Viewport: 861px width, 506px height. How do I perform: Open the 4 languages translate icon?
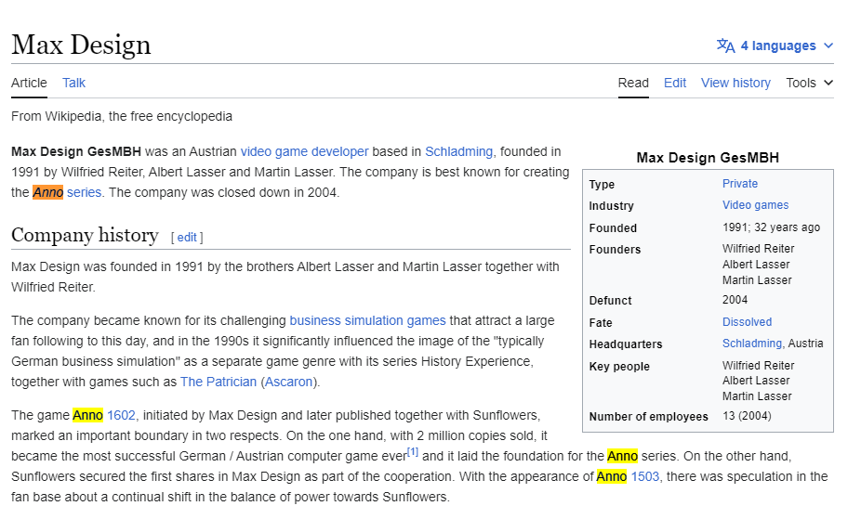point(725,46)
